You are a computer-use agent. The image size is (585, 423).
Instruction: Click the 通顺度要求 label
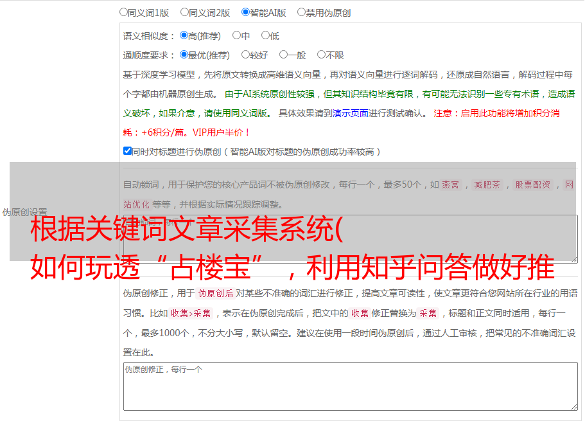click(149, 55)
